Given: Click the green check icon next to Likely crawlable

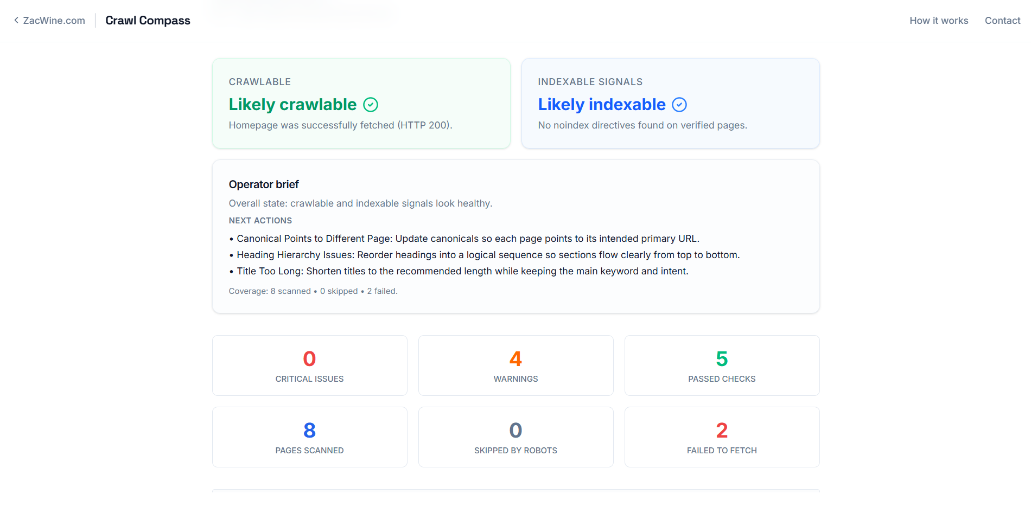Looking at the screenshot, I should pyautogui.click(x=371, y=105).
